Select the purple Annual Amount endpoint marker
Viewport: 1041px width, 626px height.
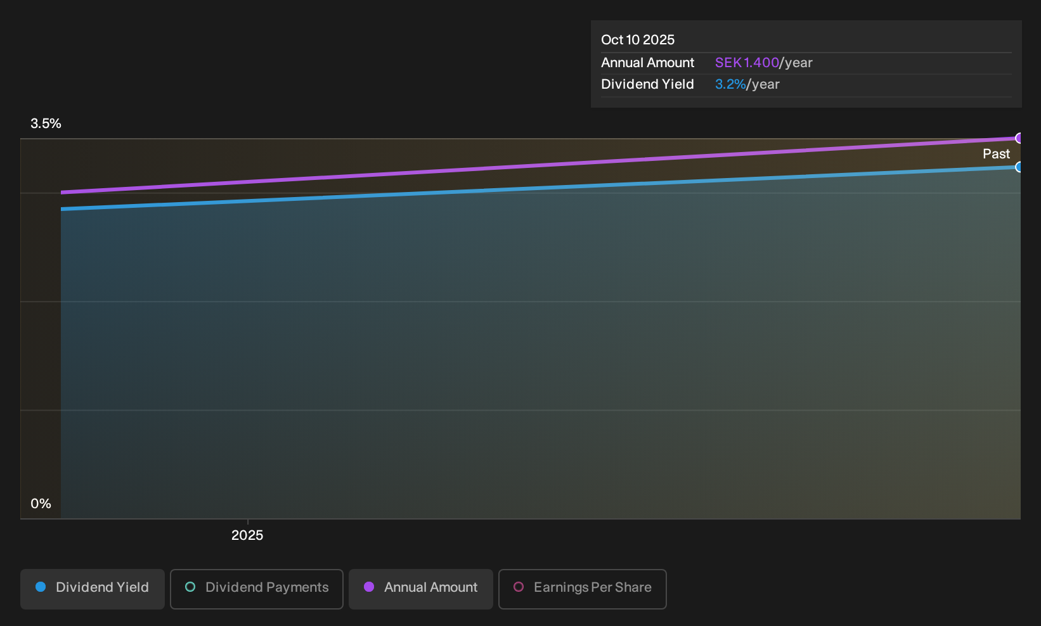click(x=1019, y=138)
